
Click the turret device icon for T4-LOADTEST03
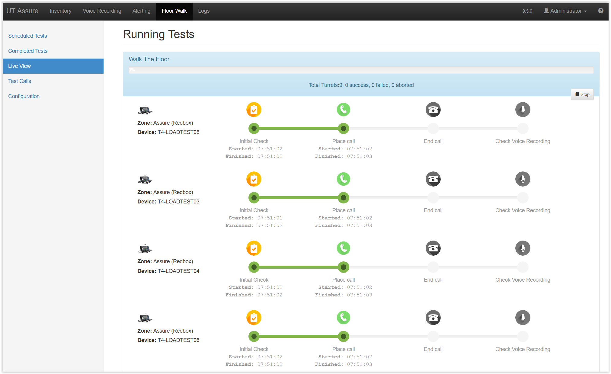[145, 179]
